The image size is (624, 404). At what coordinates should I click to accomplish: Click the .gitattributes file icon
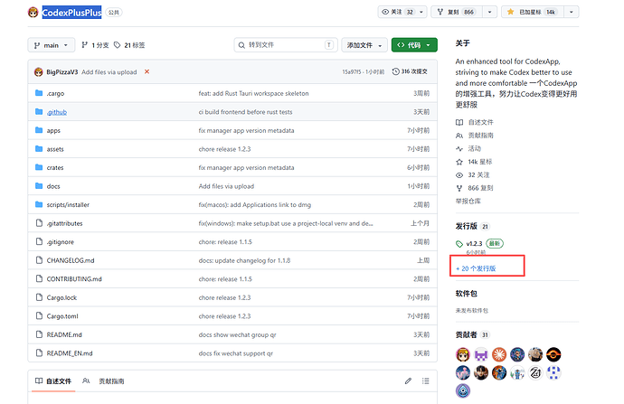coord(39,223)
